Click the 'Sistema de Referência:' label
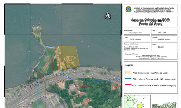 tap(131, 44)
